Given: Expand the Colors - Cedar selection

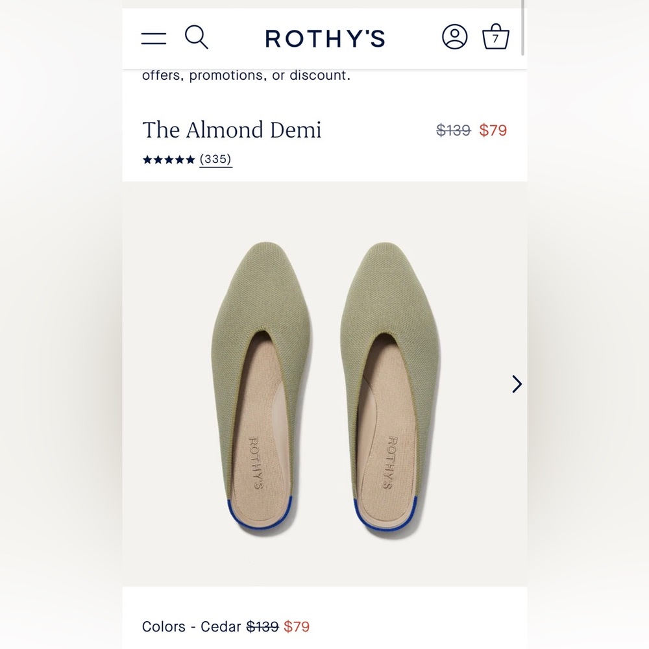Looking at the screenshot, I should tap(190, 627).
